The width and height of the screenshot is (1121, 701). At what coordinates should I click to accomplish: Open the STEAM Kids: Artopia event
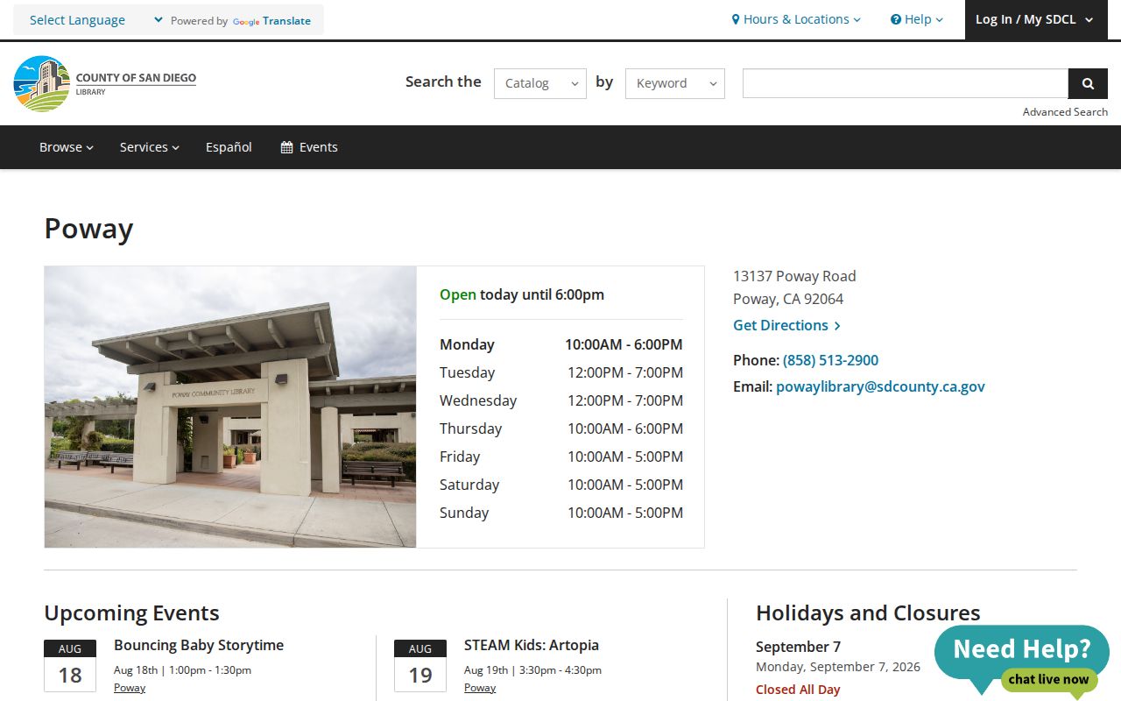[532, 645]
